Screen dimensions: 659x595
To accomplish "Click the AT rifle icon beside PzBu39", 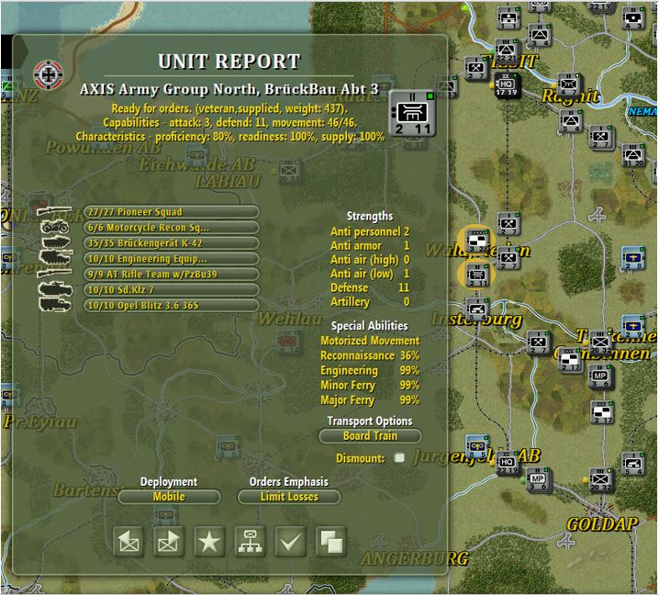I will pos(54,274).
